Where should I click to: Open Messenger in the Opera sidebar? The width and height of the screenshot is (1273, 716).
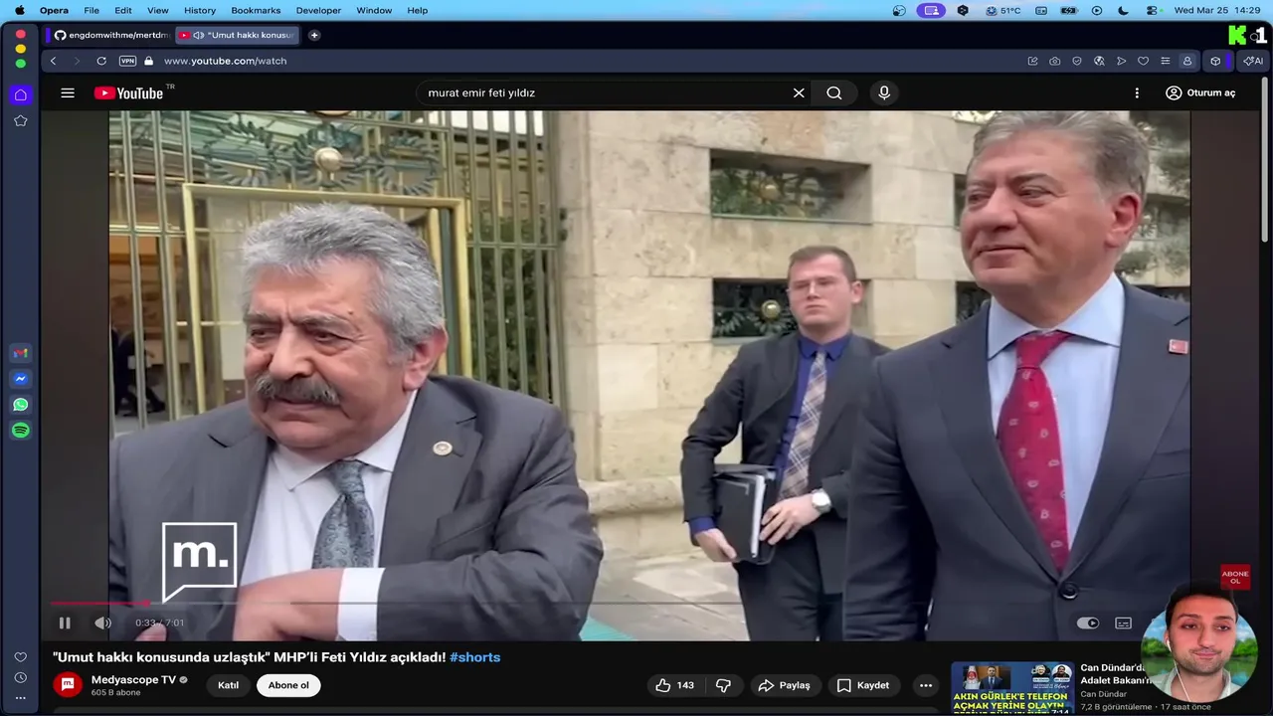20,379
